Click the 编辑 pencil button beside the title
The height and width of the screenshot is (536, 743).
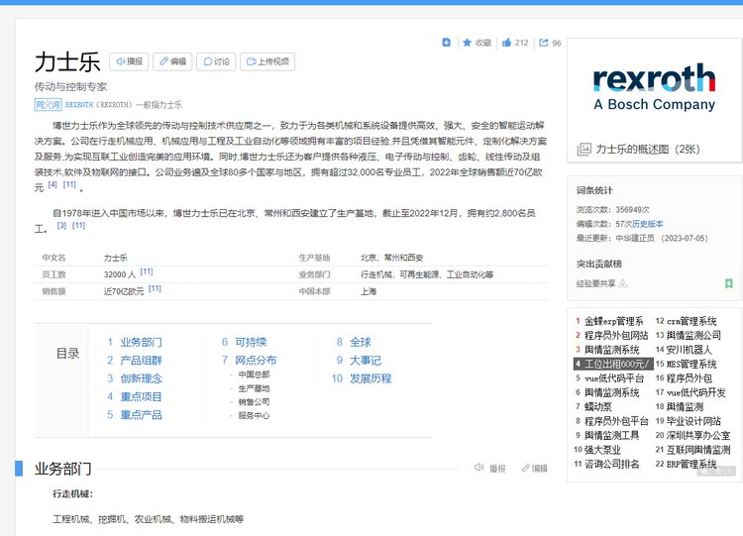coord(173,61)
